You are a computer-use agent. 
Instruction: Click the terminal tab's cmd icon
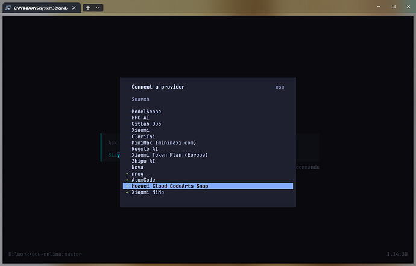click(x=8, y=8)
